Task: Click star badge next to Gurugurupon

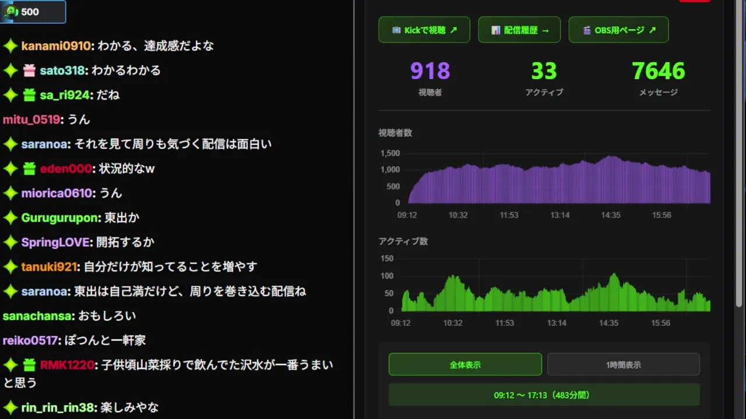Action: tap(10, 218)
